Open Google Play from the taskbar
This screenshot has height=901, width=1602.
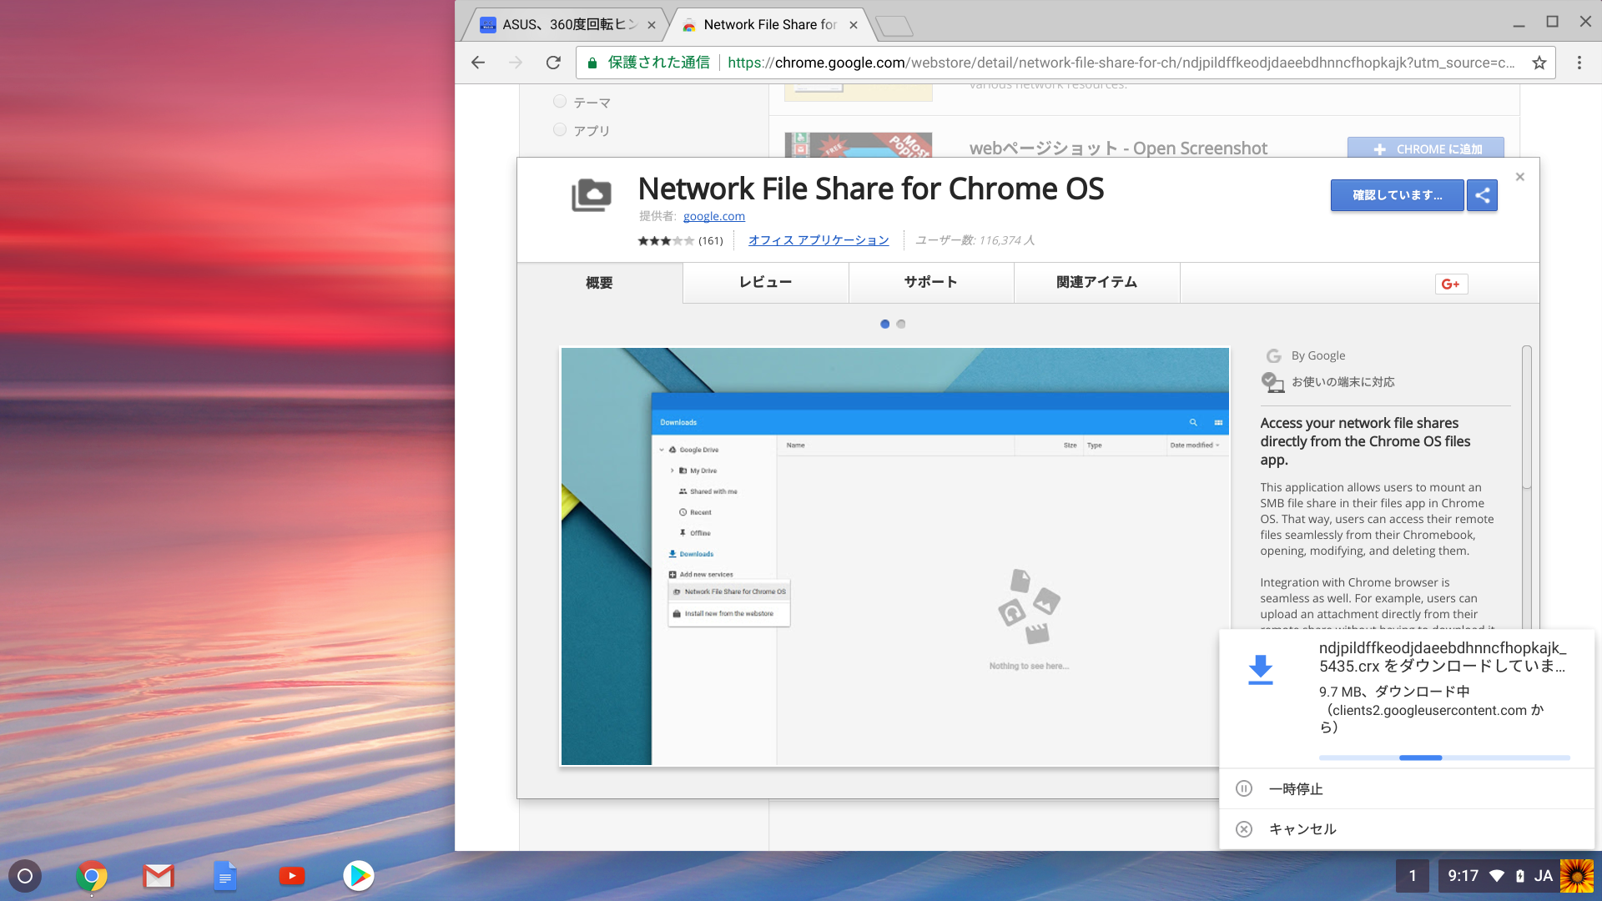359,876
